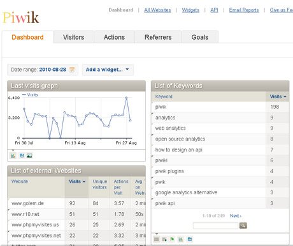This screenshot has width=293, height=246.
Task: Click Next in the keywords pagination
Action: coord(236,216)
